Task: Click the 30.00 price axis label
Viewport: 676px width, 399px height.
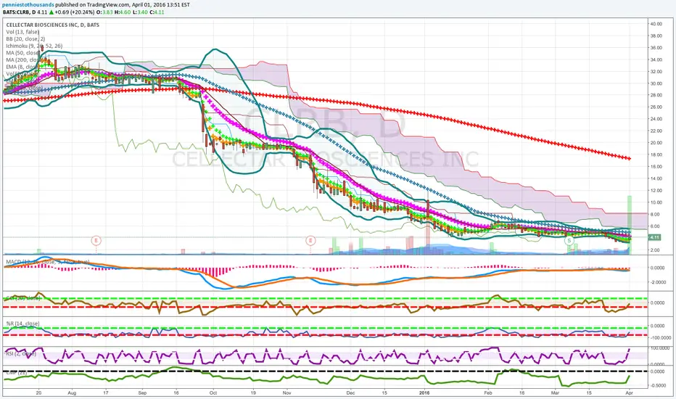Action: (x=656, y=83)
